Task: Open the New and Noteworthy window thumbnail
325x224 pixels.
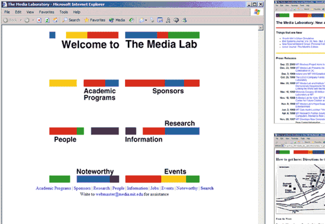Action: pos(299,62)
